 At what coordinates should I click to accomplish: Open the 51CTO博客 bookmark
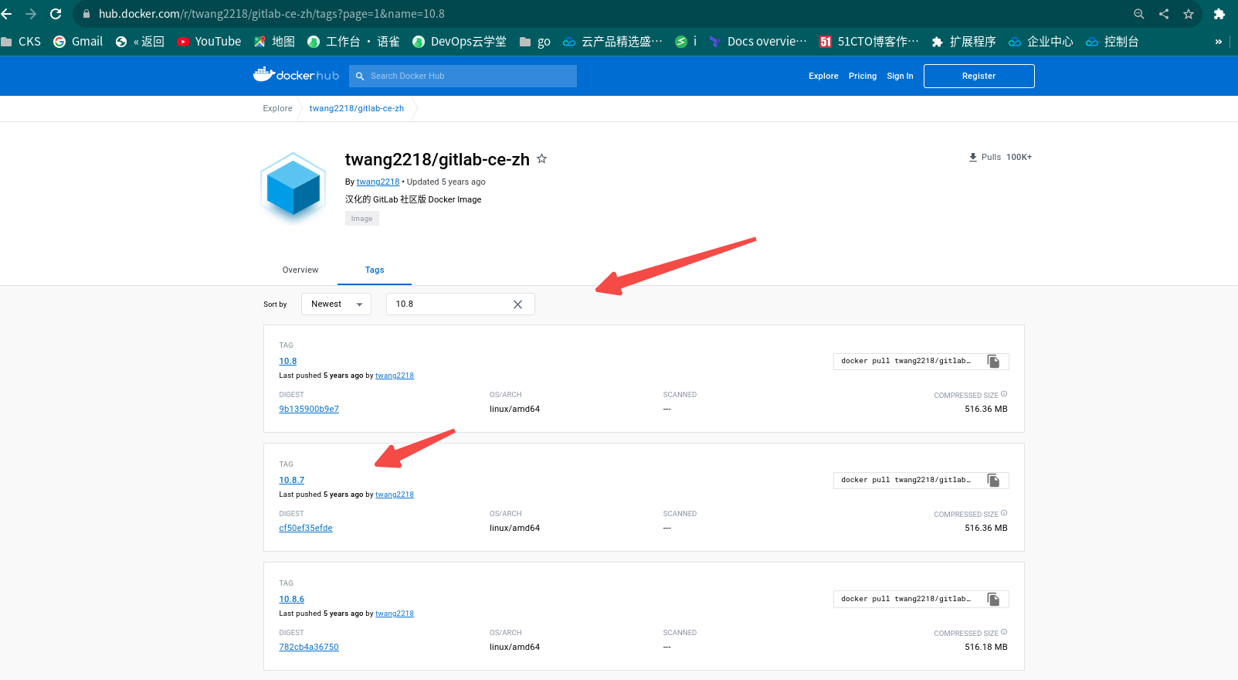coord(870,42)
